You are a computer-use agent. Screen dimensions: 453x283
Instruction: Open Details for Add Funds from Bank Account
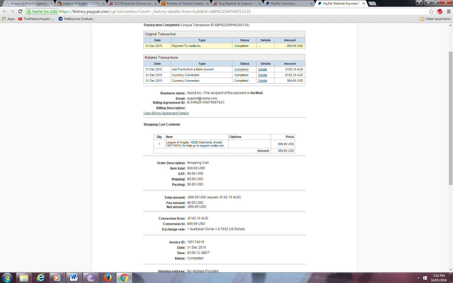(262, 69)
